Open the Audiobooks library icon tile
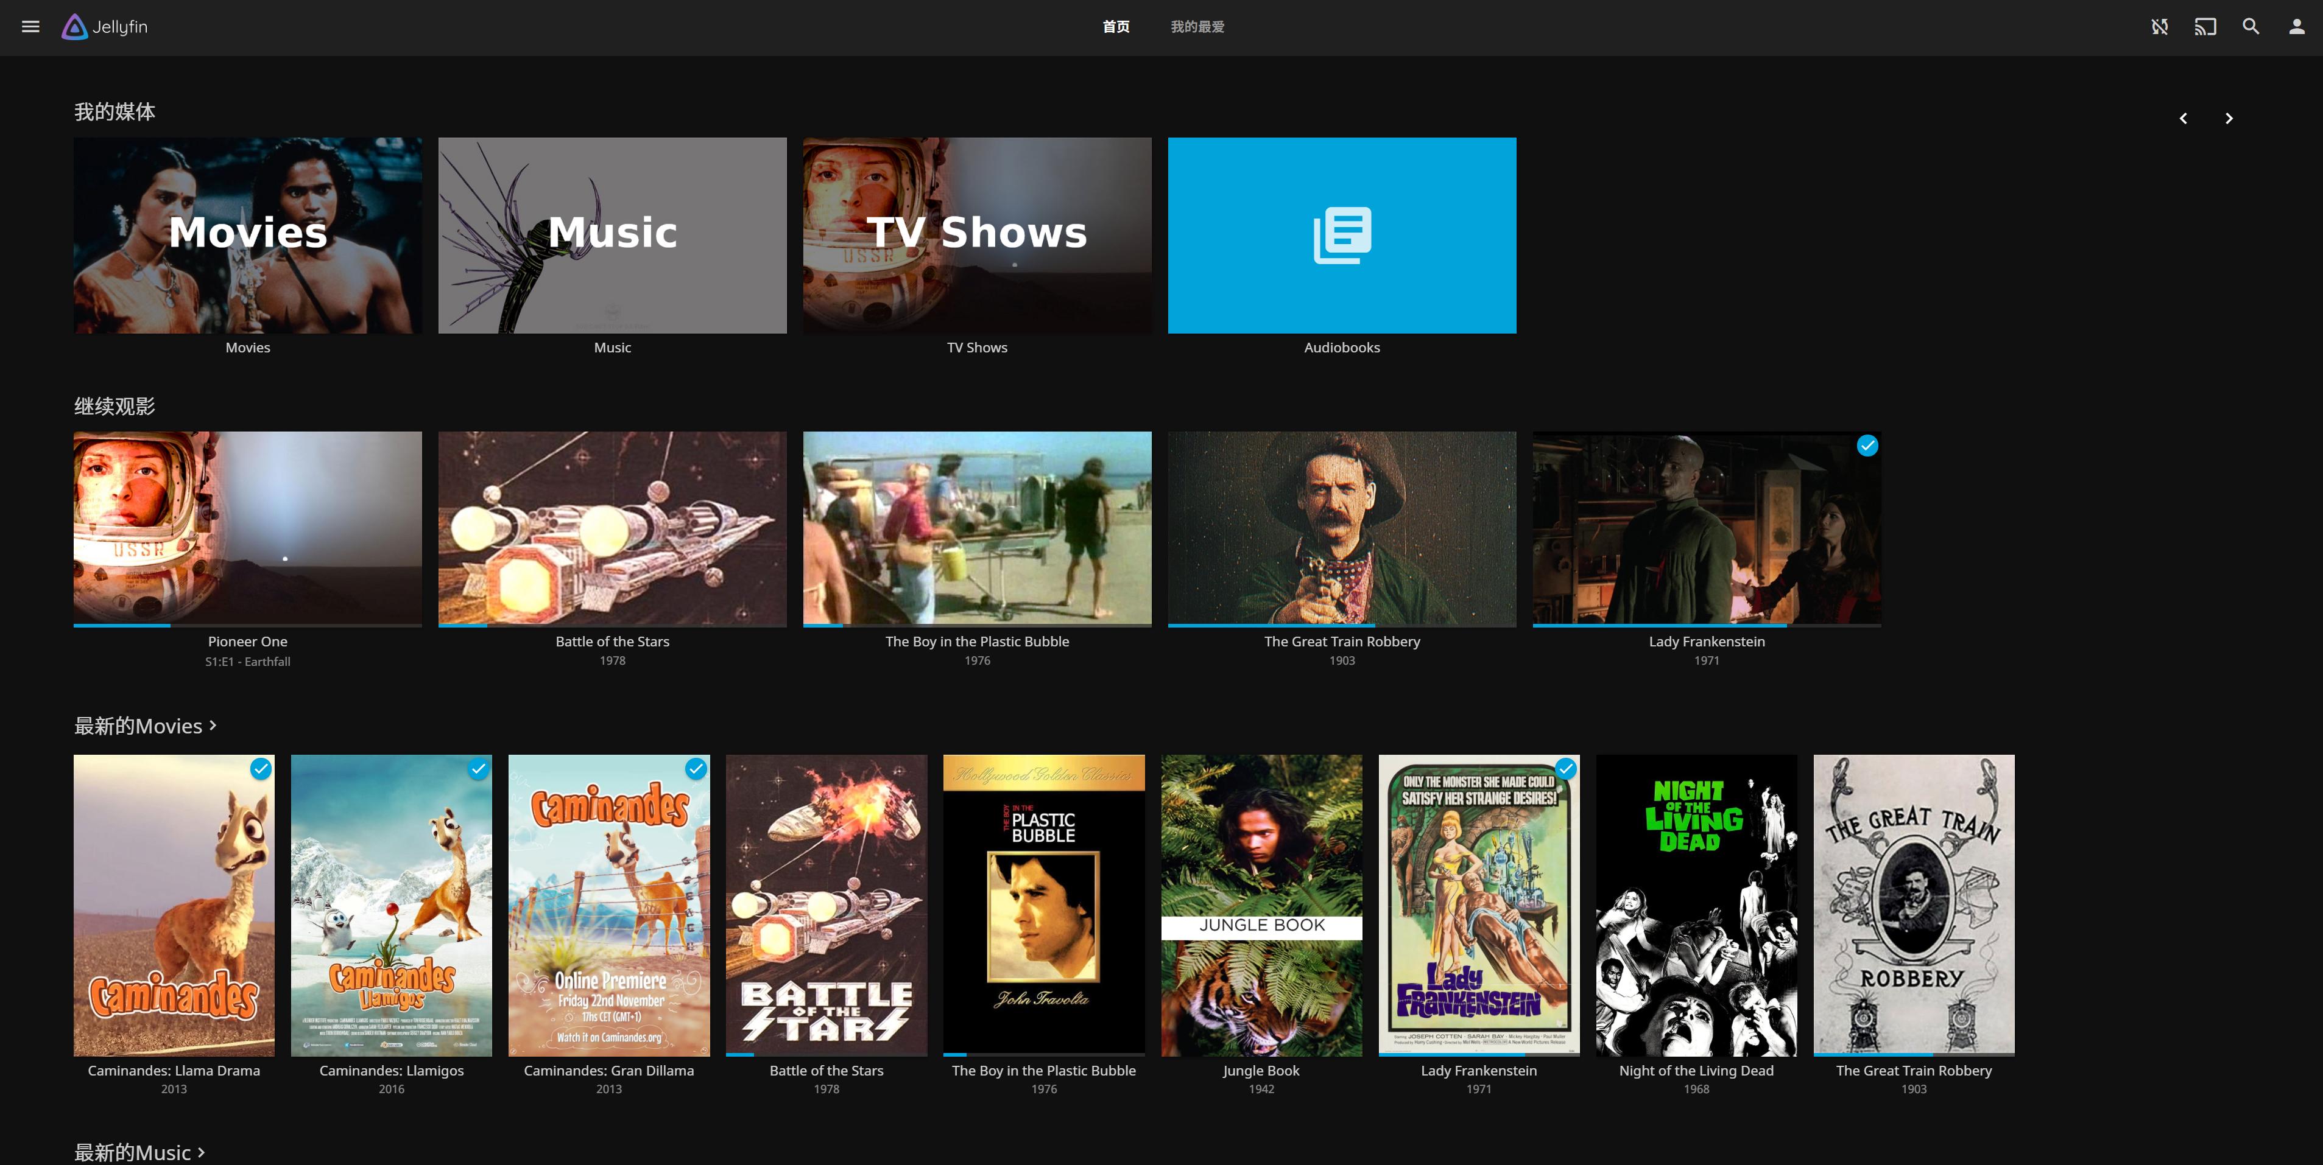 1342,235
